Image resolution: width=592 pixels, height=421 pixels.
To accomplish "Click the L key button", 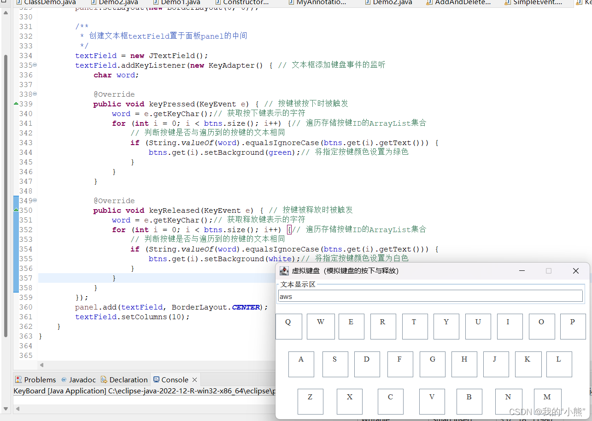I will (x=559, y=364).
